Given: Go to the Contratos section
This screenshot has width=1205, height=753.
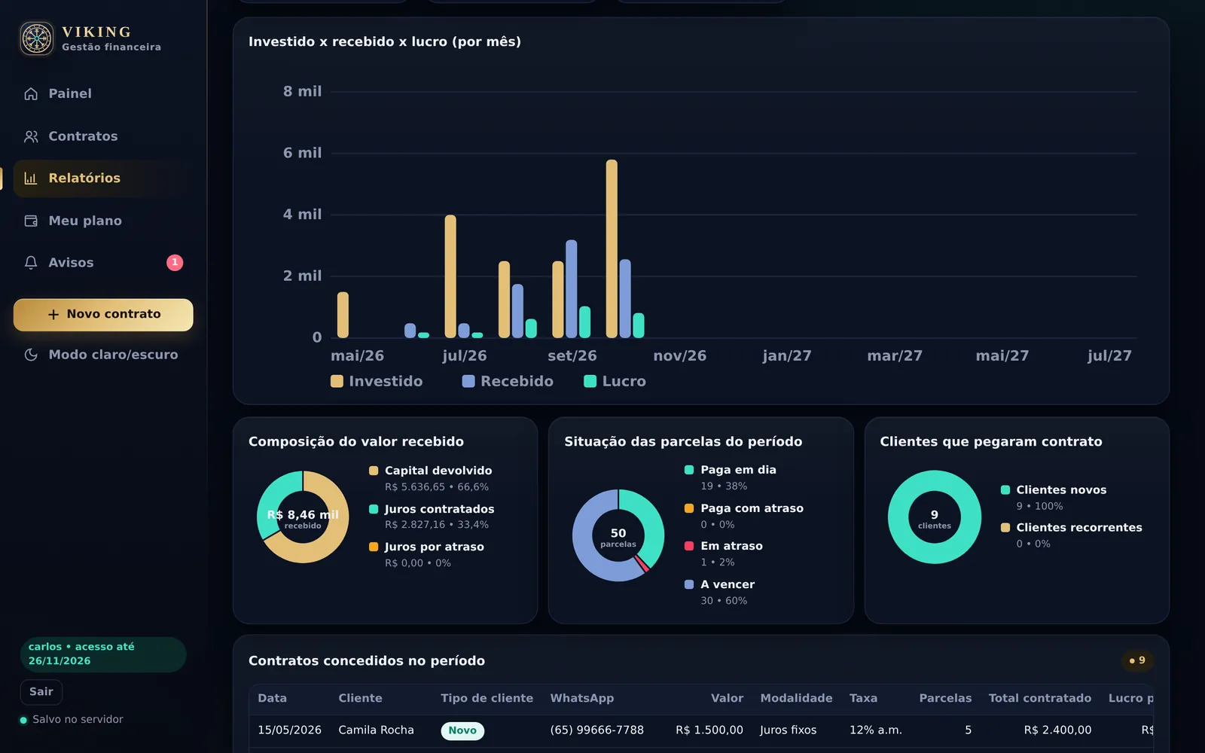Looking at the screenshot, I should 103,136.
